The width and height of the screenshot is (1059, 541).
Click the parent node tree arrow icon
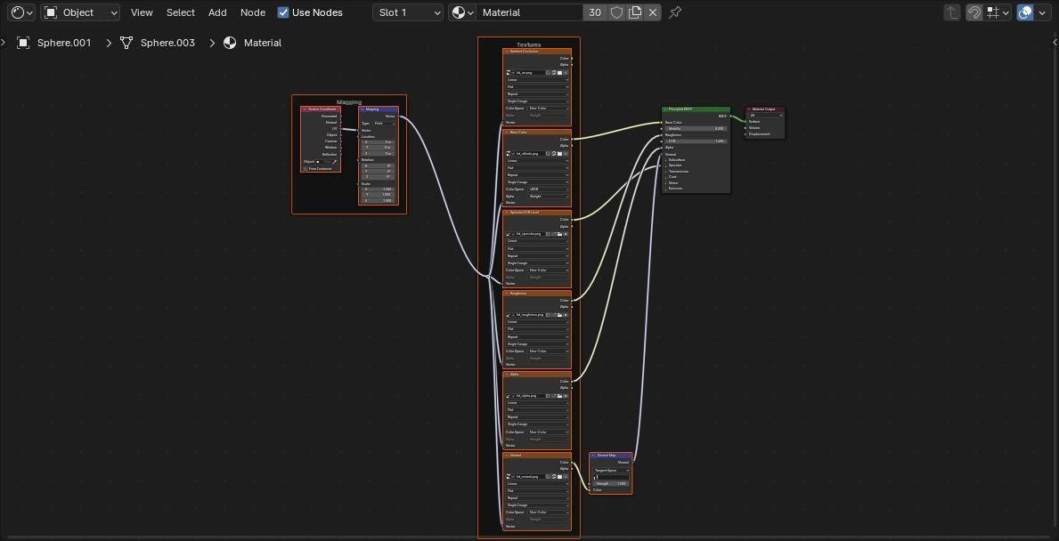pos(951,12)
